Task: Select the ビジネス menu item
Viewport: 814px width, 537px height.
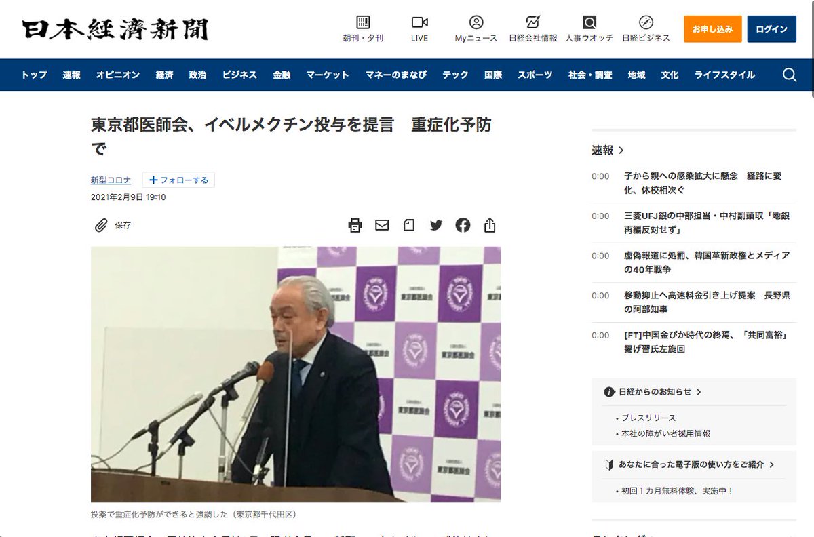Action: tap(239, 75)
